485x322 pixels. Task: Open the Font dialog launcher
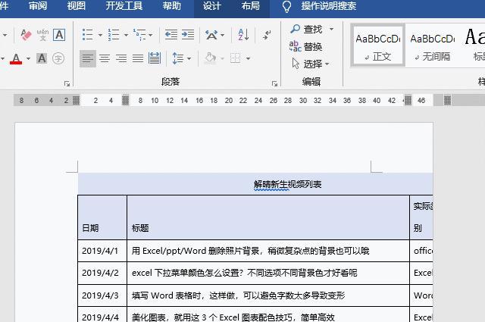(67, 83)
